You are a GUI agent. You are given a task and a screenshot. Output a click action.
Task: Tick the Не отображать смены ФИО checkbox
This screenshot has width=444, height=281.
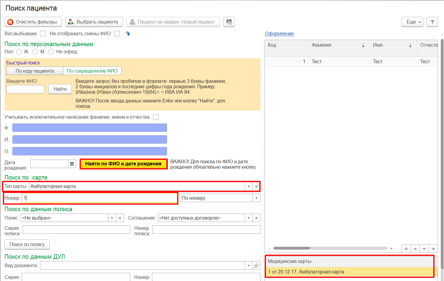tap(117, 34)
